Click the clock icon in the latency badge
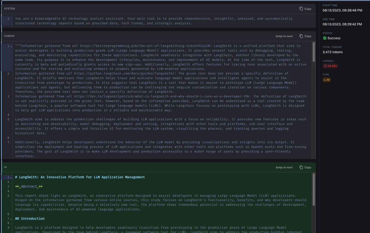The image size is (370, 233). click(x=325, y=66)
